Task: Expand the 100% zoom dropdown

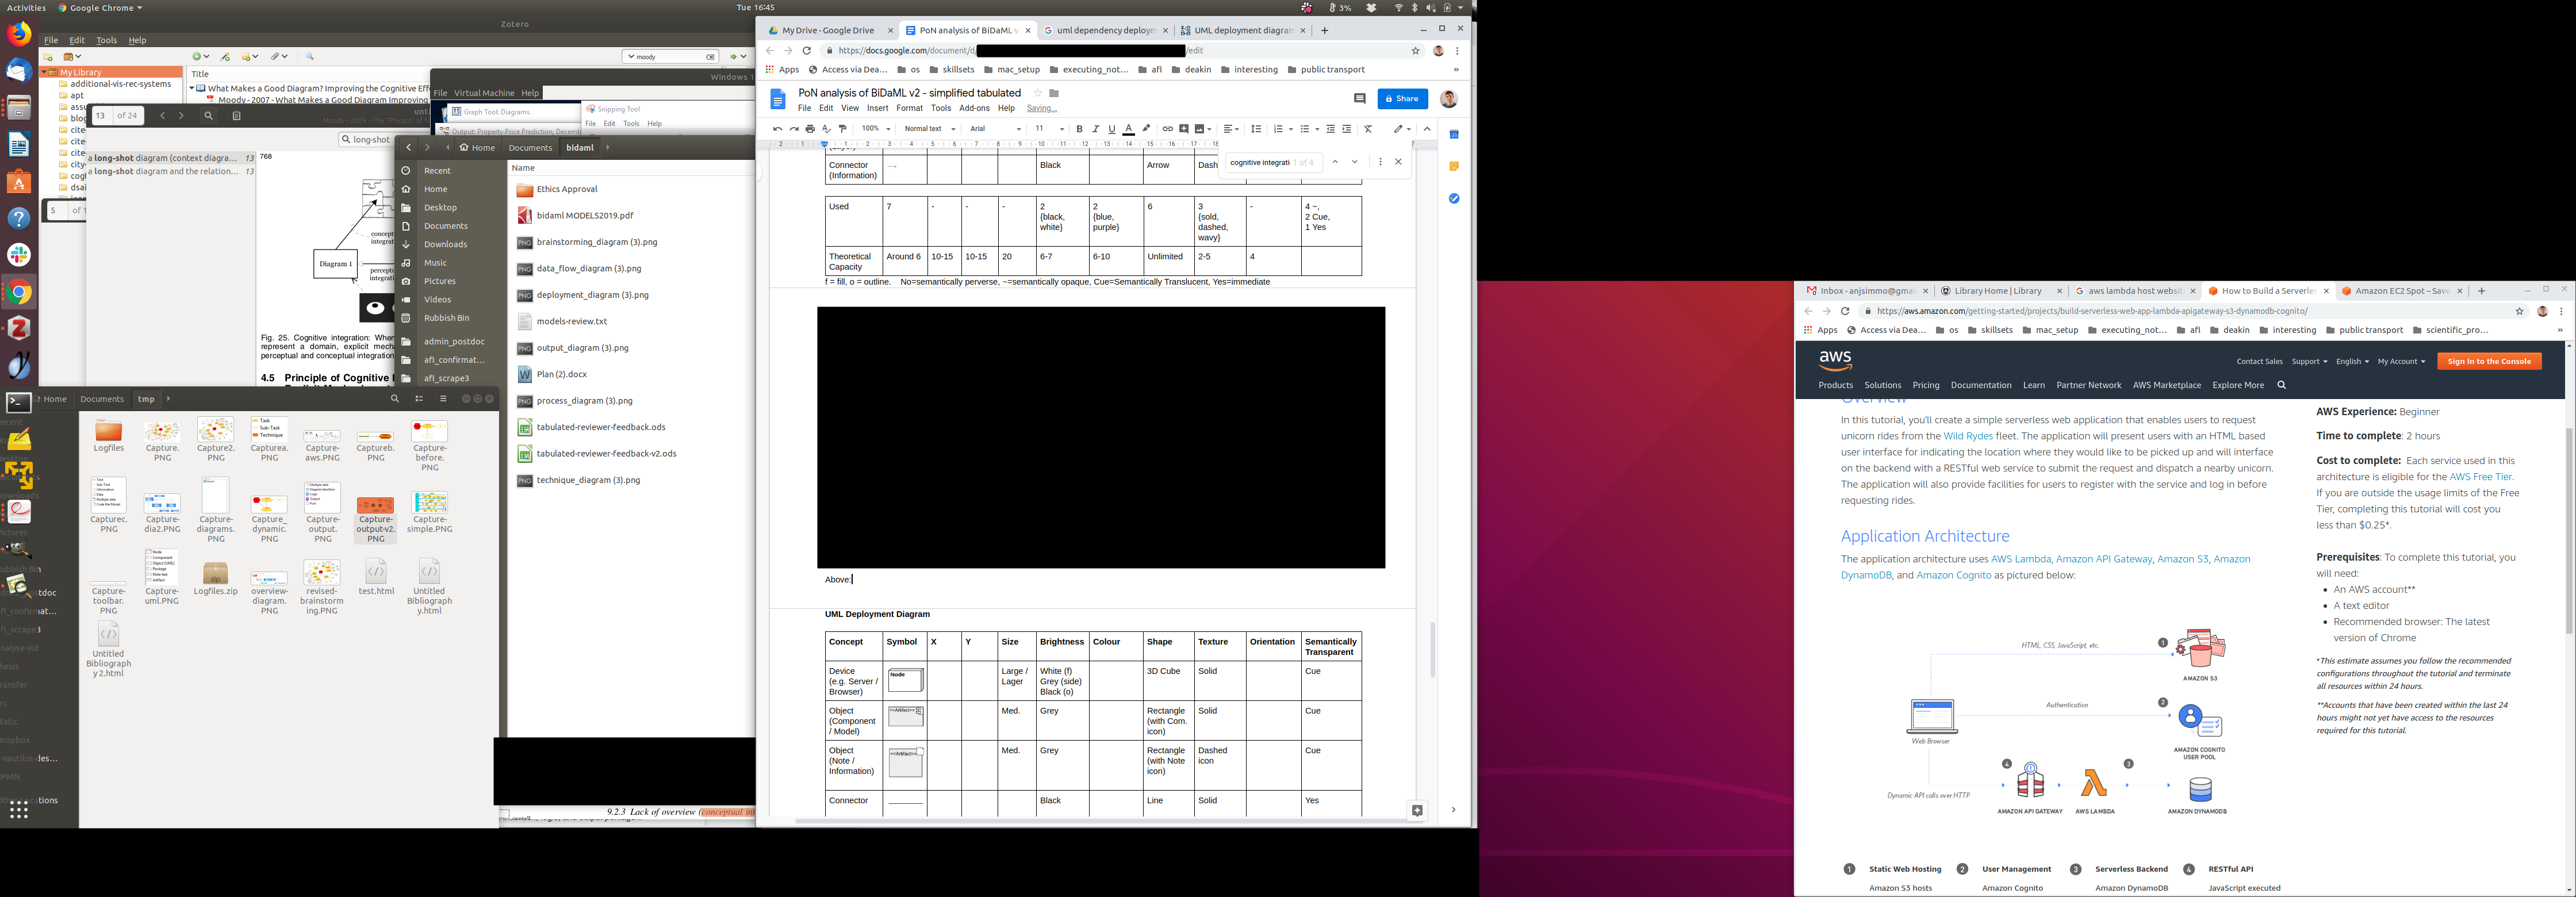Action: (875, 129)
